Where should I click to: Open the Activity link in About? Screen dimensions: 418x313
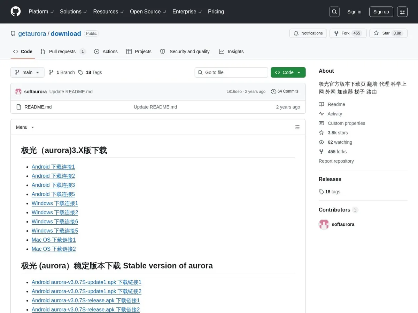click(331, 114)
